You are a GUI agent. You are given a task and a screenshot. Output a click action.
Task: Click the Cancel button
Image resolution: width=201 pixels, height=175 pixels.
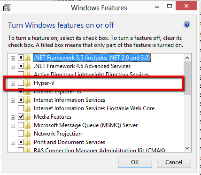tap(174, 162)
